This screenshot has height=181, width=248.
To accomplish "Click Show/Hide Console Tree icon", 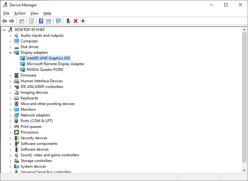I will [22, 21].
